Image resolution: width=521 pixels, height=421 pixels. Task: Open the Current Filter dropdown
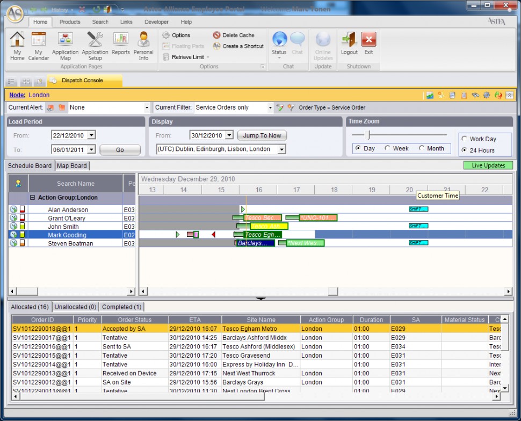(x=270, y=107)
